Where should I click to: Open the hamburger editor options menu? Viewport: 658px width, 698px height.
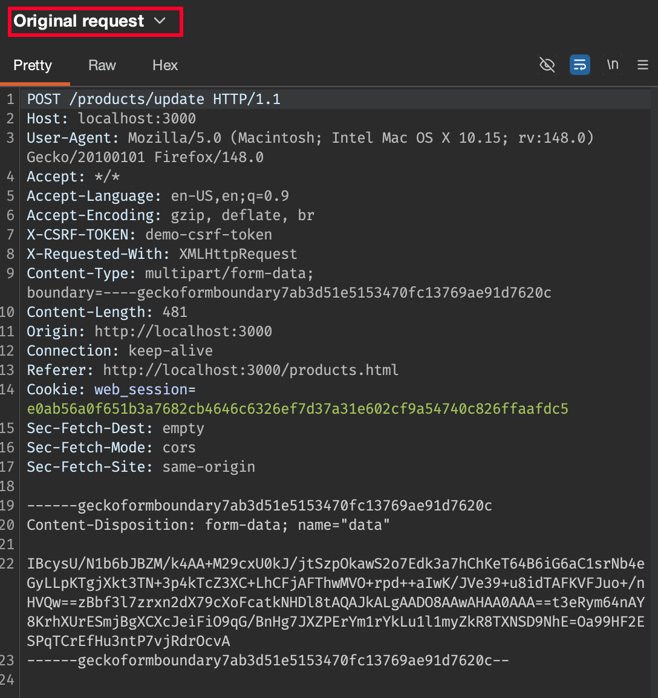pyautogui.click(x=643, y=65)
